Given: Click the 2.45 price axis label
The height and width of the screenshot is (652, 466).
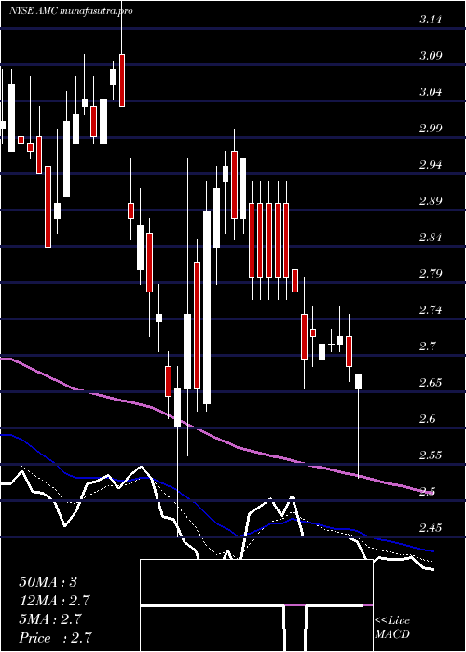Looking at the screenshot, I should [x=431, y=528].
